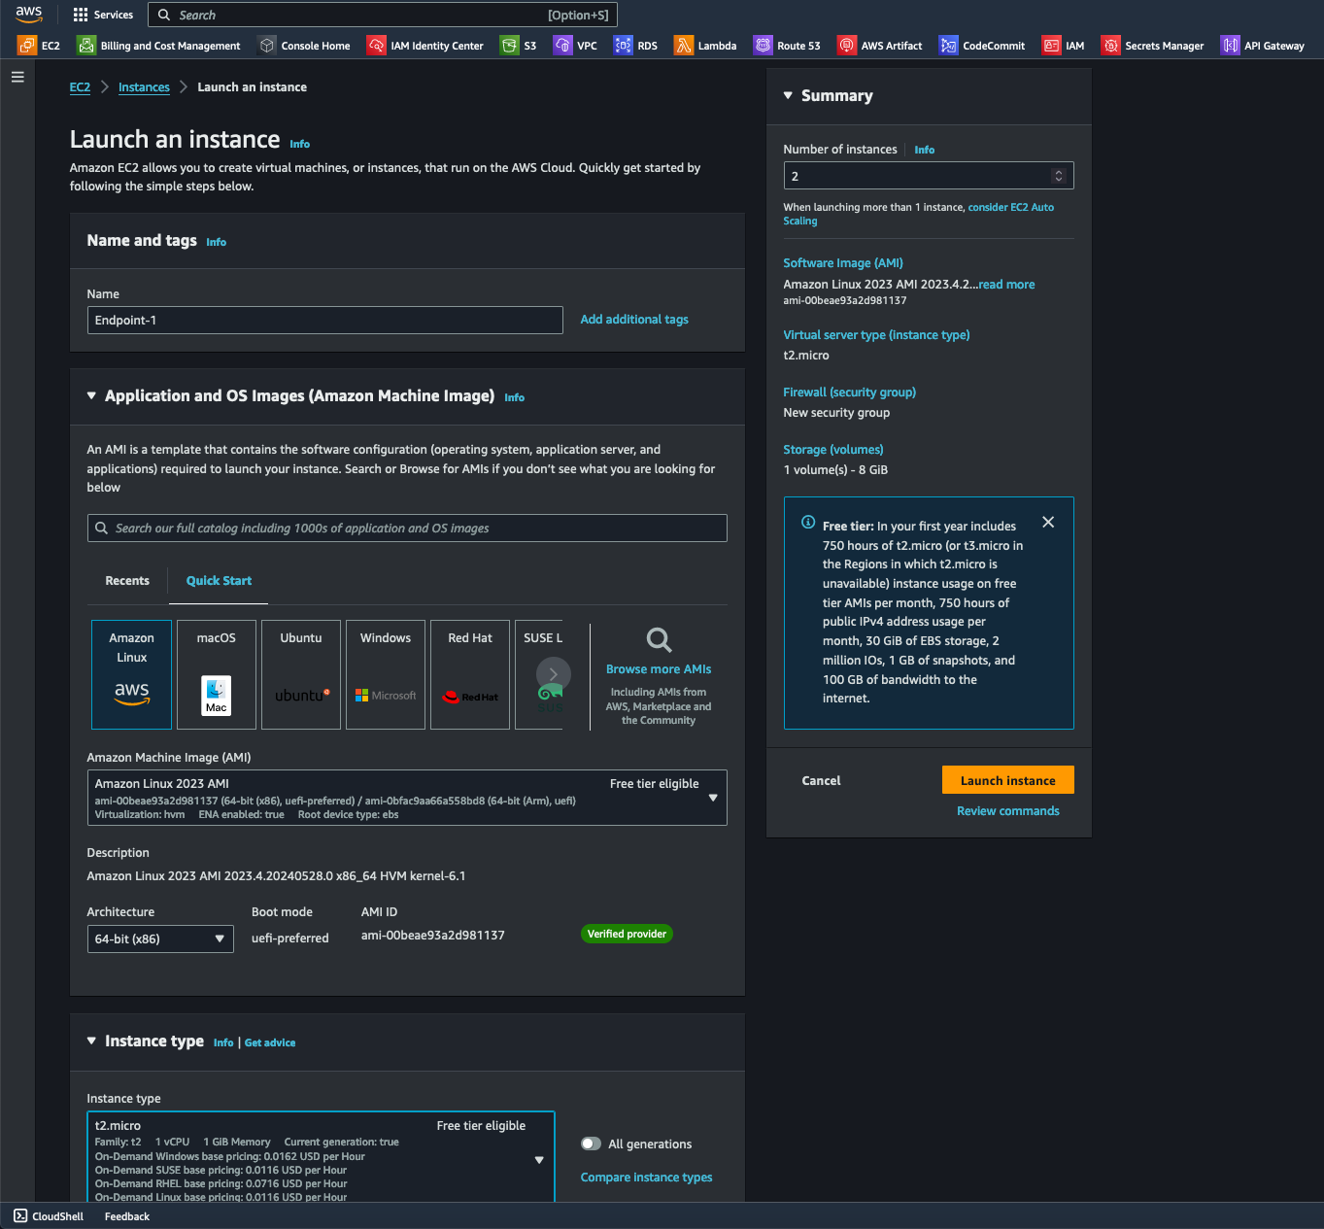
Task: Open Console Home shortcut
Action: point(304,46)
